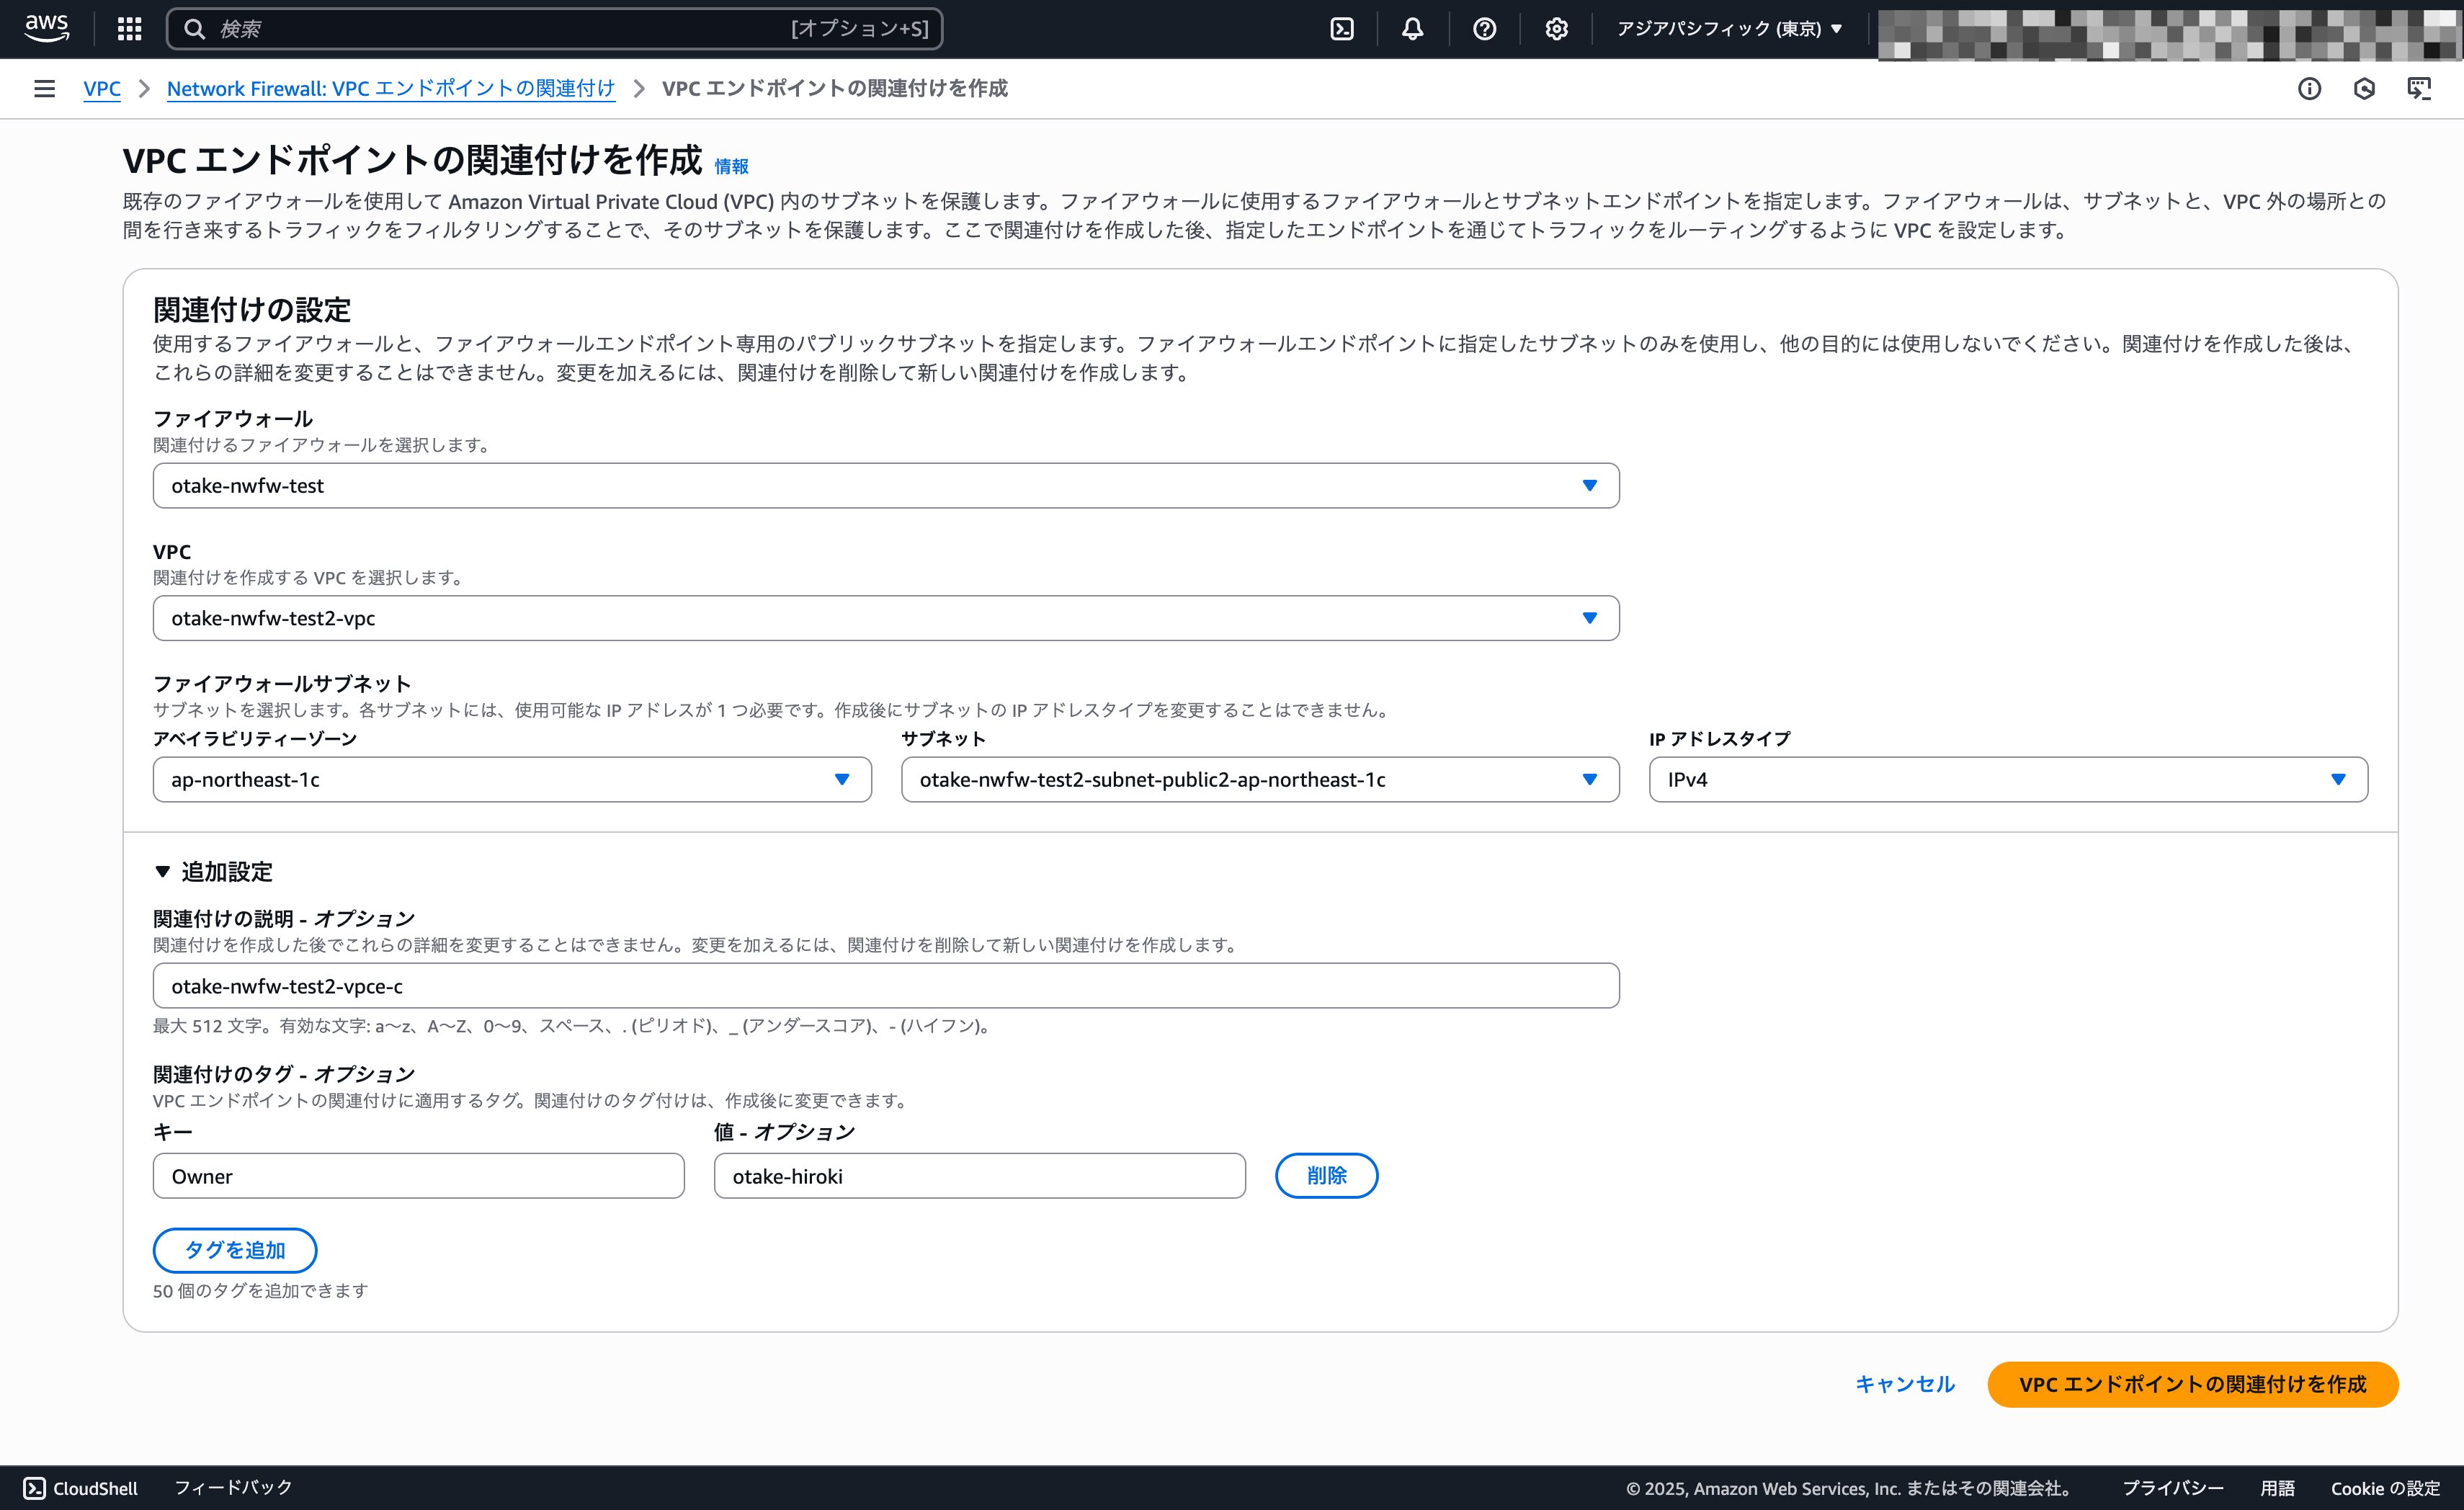Click the ファイアウォールサブネット label
Viewport: 2464px width, 1510px height.
[282, 683]
